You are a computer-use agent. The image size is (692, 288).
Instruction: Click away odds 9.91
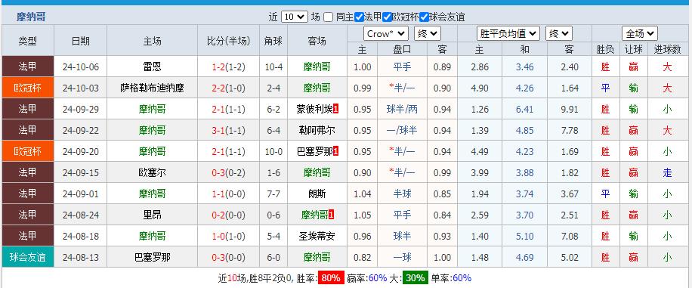point(570,110)
